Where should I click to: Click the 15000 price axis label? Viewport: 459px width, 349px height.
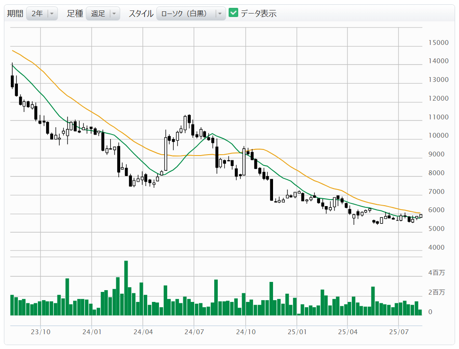[x=438, y=43]
